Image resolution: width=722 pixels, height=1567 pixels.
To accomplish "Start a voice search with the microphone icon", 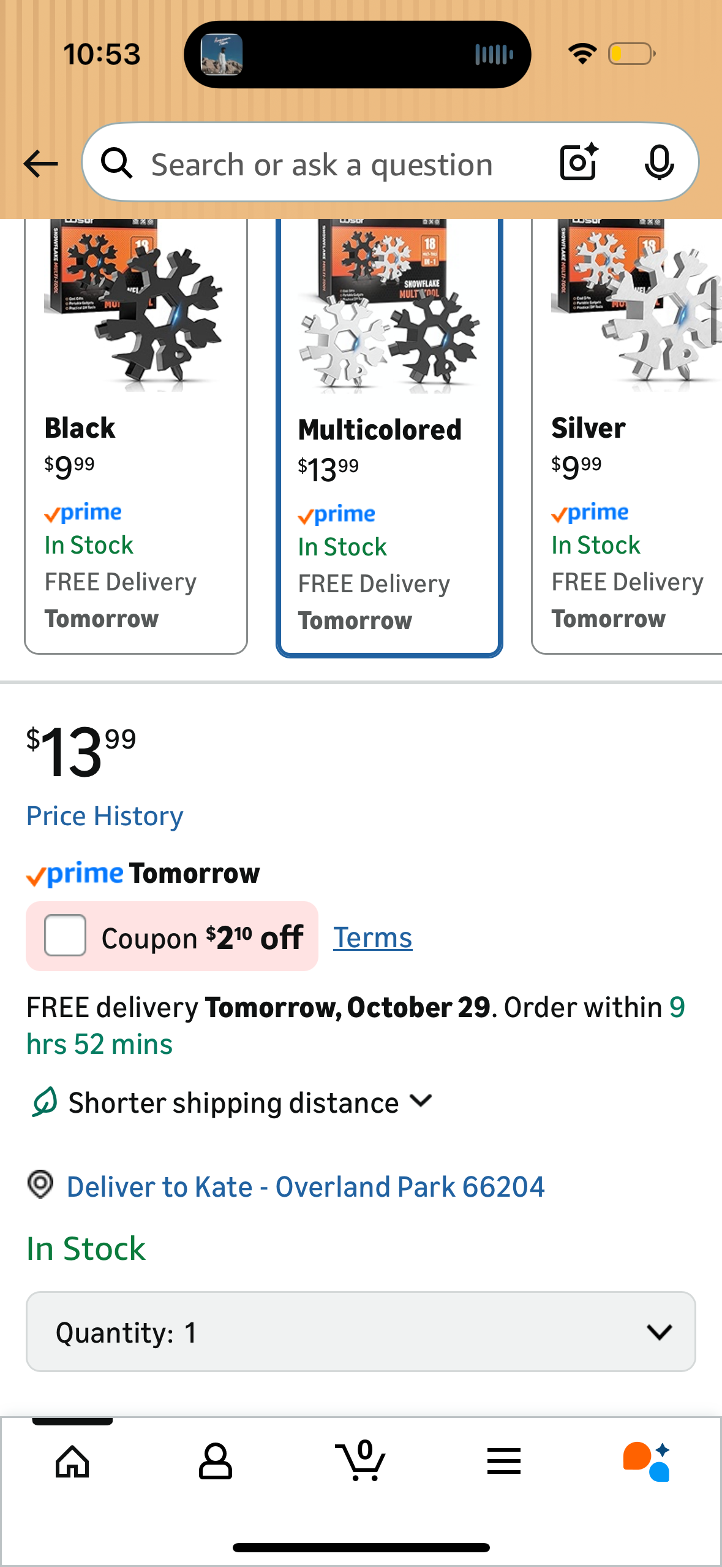I will pyautogui.click(x=658, y=163).
